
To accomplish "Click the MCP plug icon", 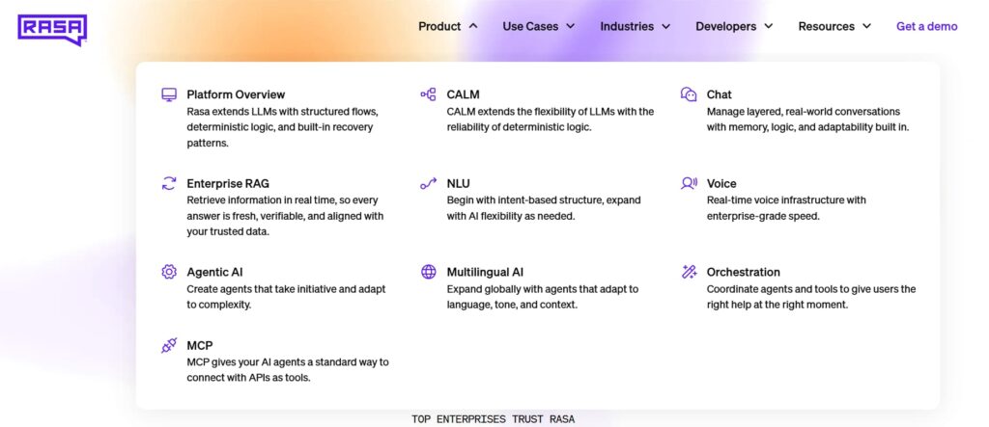I will (x=169, y=345).
